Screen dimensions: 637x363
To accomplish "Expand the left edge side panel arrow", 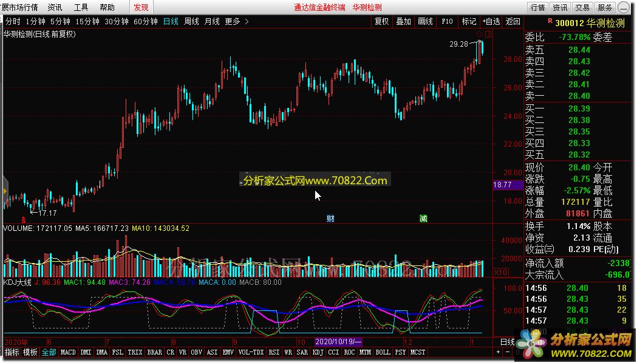I will (4, 191).
